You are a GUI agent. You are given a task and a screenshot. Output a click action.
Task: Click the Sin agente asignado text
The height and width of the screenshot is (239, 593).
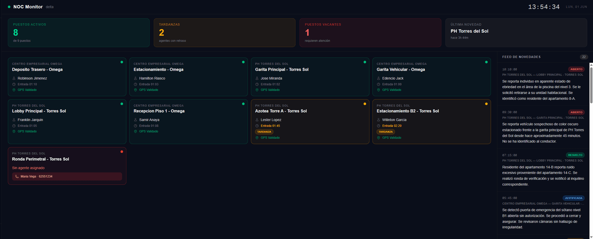[28, 168]
